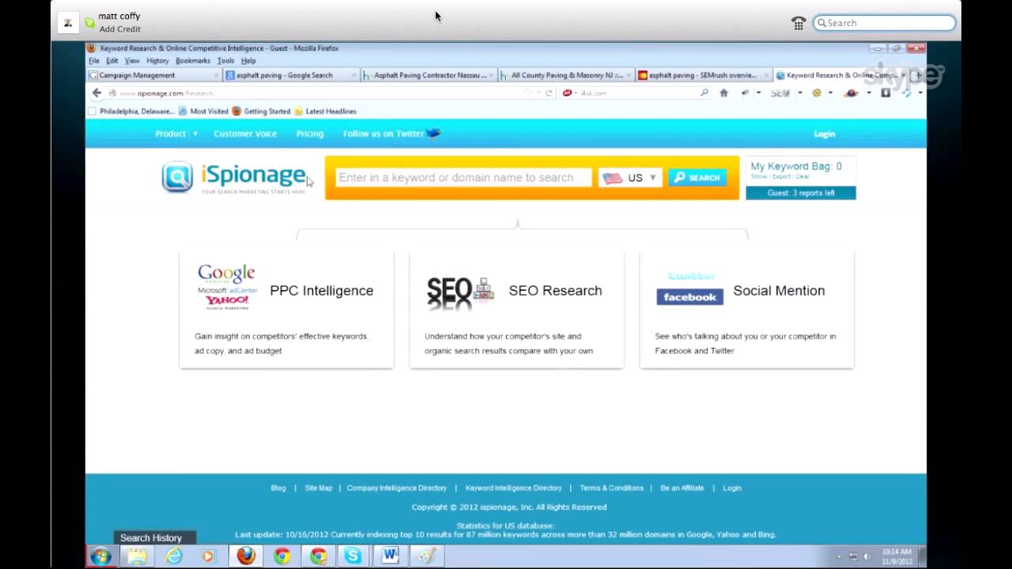Screen dimensions: 1012x569
Task: Click the Skype Search field
Action: (x=884, y=23)
